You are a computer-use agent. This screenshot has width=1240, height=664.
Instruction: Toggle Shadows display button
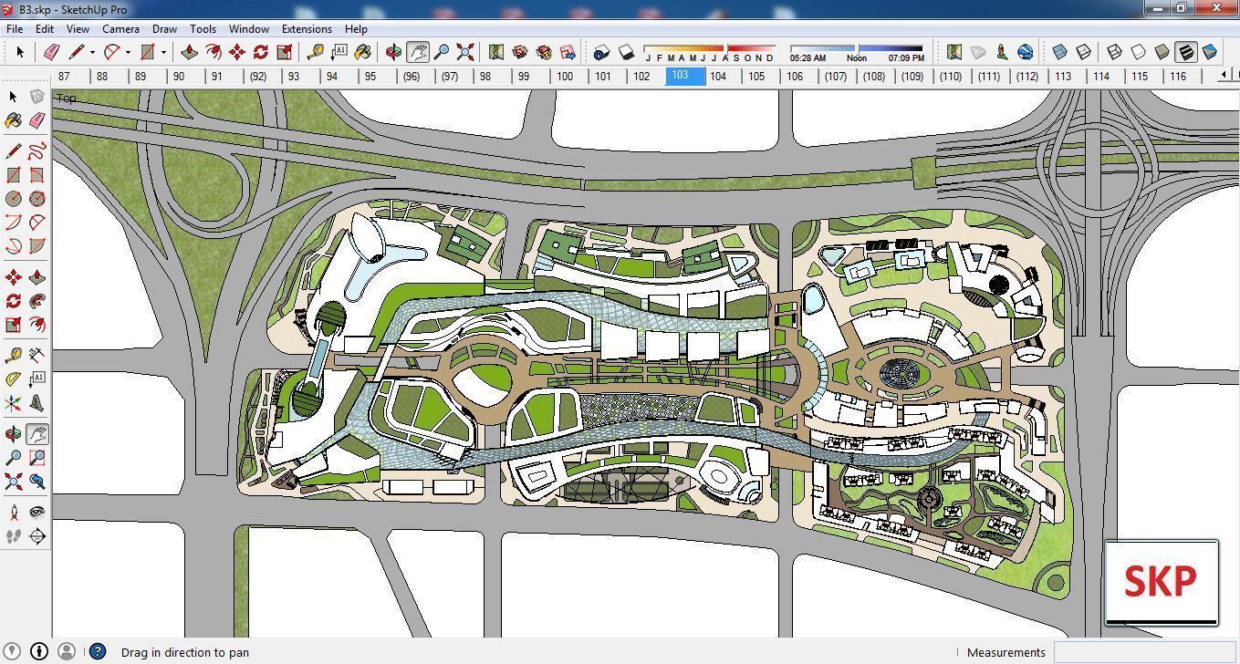626,52
